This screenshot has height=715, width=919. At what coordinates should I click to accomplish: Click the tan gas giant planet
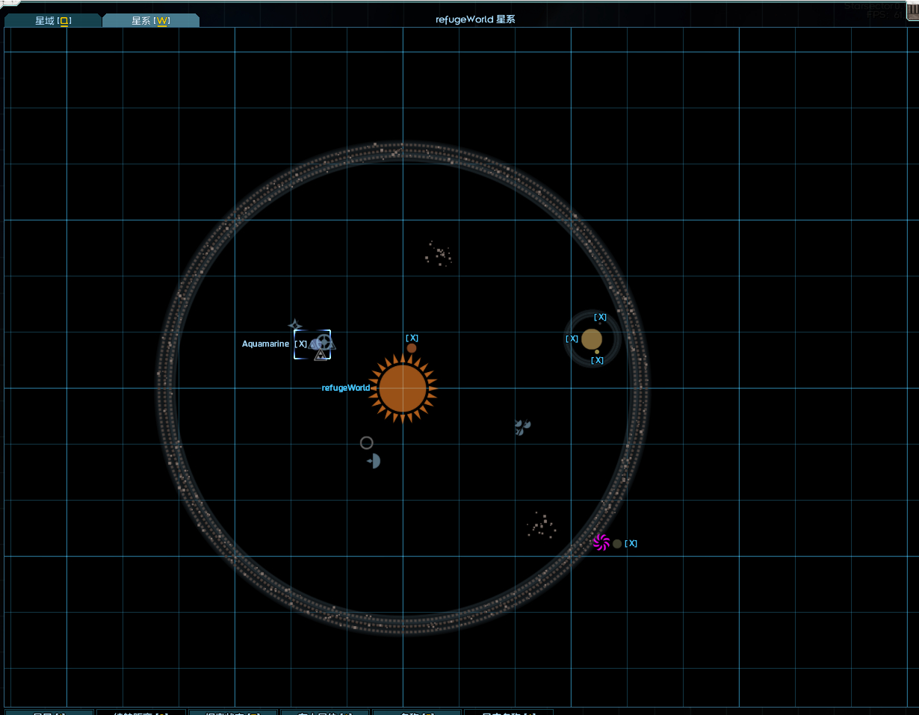[x=592, y=339]
